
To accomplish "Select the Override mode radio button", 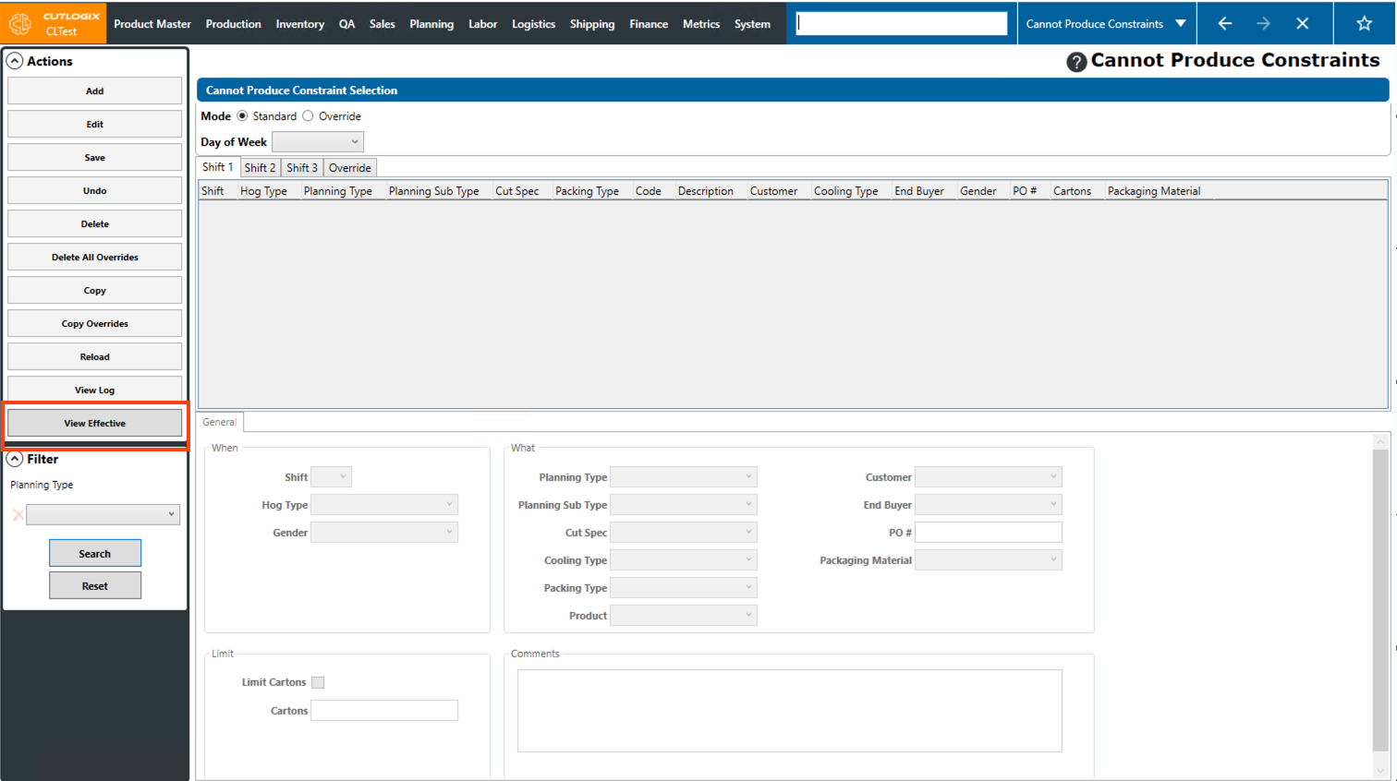I will coord(309,116).
